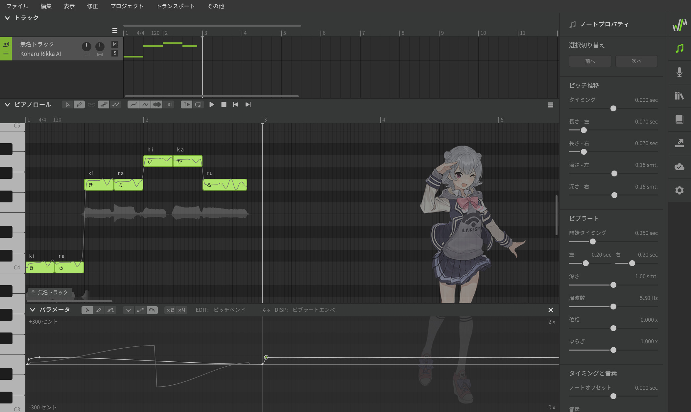Swap edit and display parameters arrow

click(x=266, y=310)
